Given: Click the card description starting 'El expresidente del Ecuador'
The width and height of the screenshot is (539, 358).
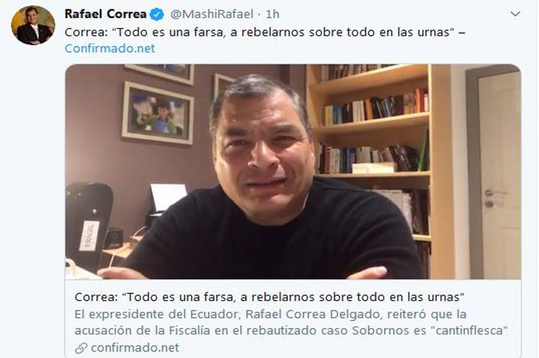Looking at the screenshot, I should [291, 322].
